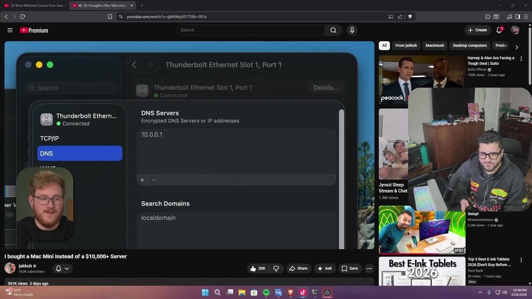This screenshot has height=299, width=532.
Task: Open the Microsoft Store icon in taskbar
Action: click(254, 292)
